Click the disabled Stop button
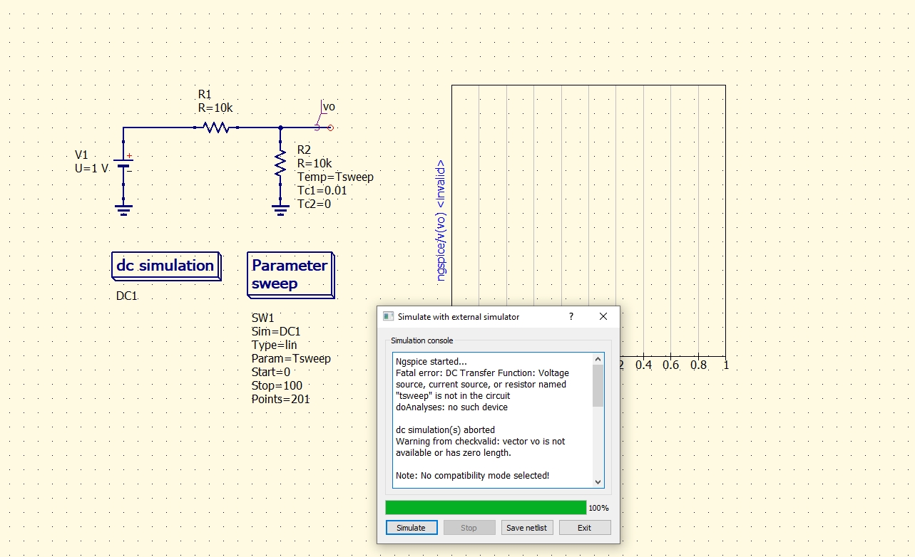This screenshot has width=915, height=557. click(469, 527)
